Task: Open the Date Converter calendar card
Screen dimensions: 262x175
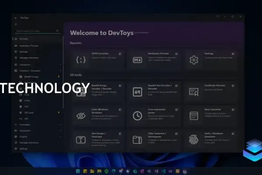Action: point(211,115)
